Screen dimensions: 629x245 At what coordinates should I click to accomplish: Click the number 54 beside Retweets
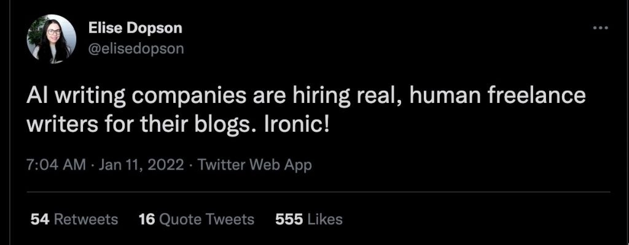(39, 219)
